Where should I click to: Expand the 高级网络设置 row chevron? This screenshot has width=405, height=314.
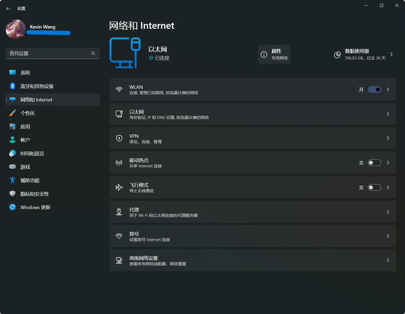[388, 260]
